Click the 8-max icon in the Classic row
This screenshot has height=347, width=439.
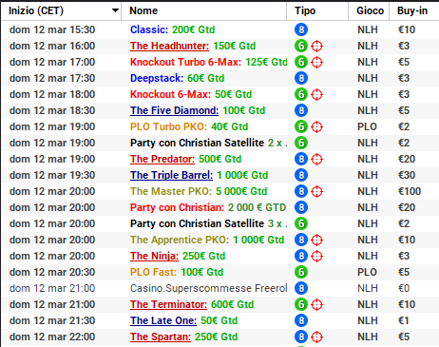(301, 29)
